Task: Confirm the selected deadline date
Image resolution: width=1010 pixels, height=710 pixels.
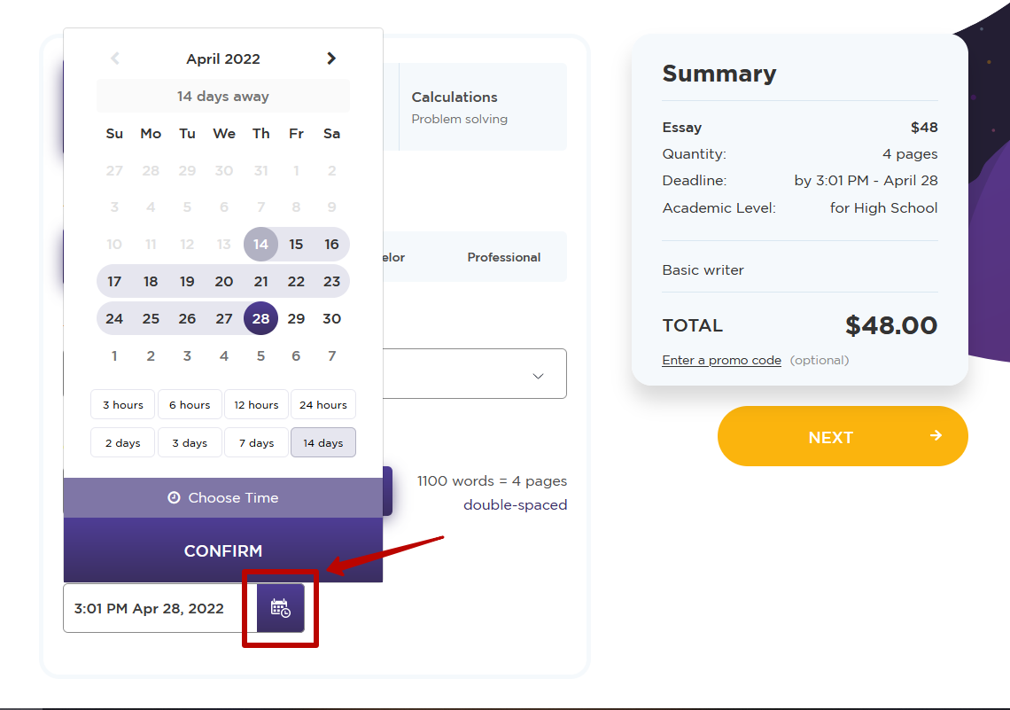Action: coord(223,551)
